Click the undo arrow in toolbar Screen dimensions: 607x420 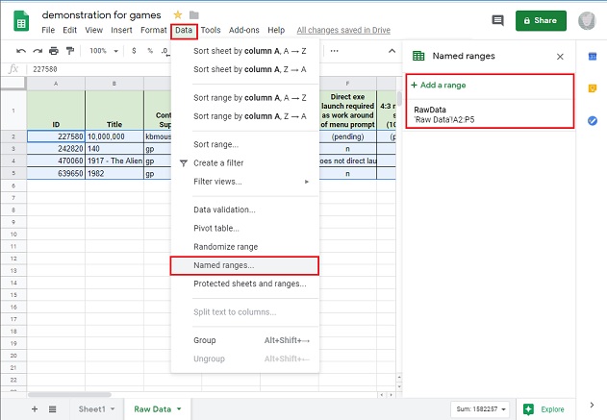click(20, 51)
